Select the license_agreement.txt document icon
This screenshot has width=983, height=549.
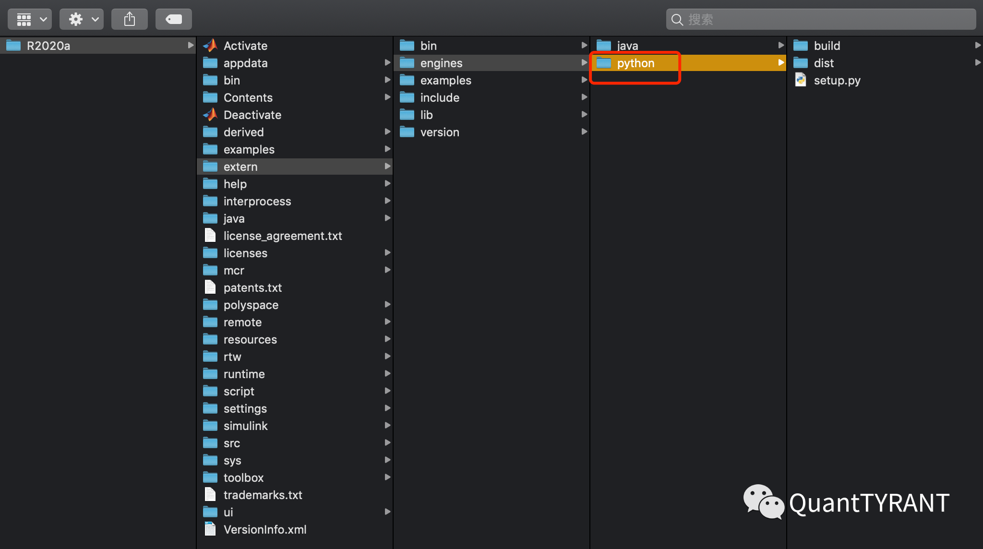click(x=210, y=236)
